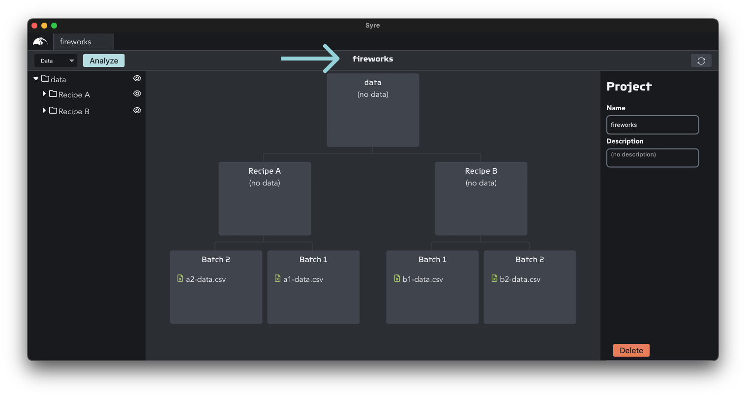Click the Project panel heading

(x=629, y=87)
